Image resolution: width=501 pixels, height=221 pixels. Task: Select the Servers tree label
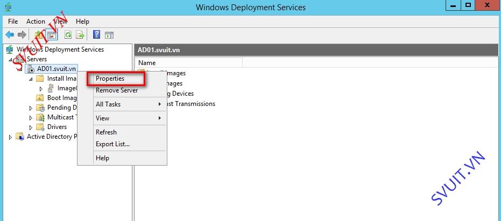coord(37,59)
